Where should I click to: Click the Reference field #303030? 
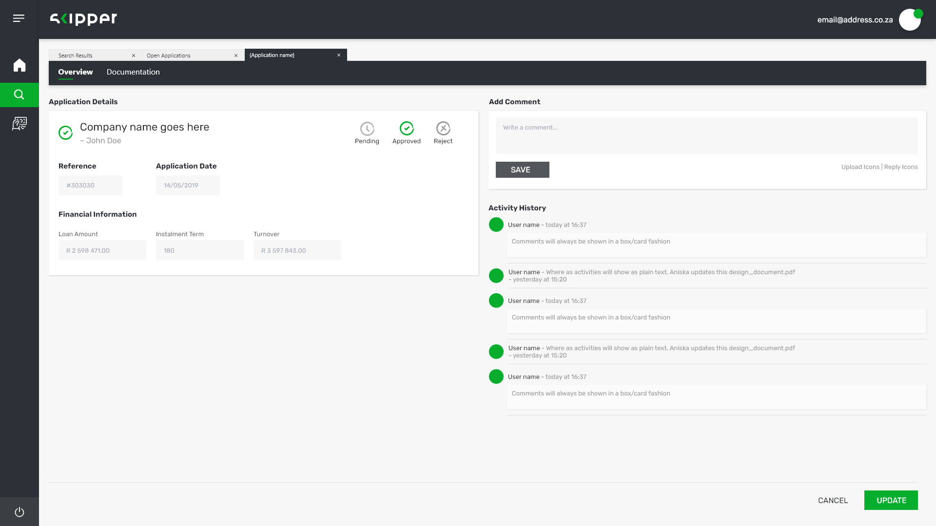tap(90, 186)
